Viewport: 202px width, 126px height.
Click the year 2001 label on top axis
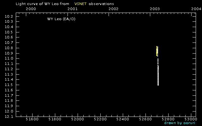coord(73,9)
